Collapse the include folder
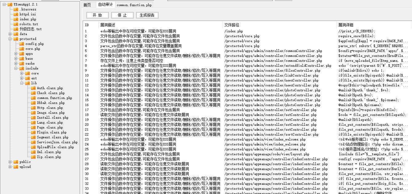 click(16, 69)
